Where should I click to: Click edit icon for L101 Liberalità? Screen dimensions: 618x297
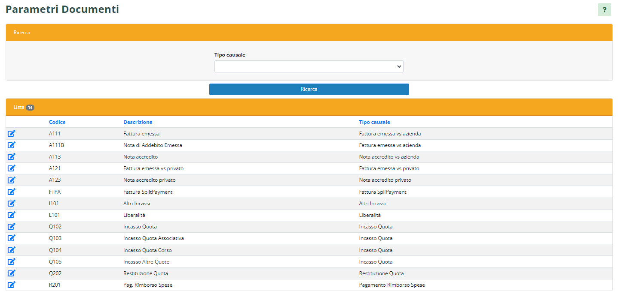click(x=12, y=215)
